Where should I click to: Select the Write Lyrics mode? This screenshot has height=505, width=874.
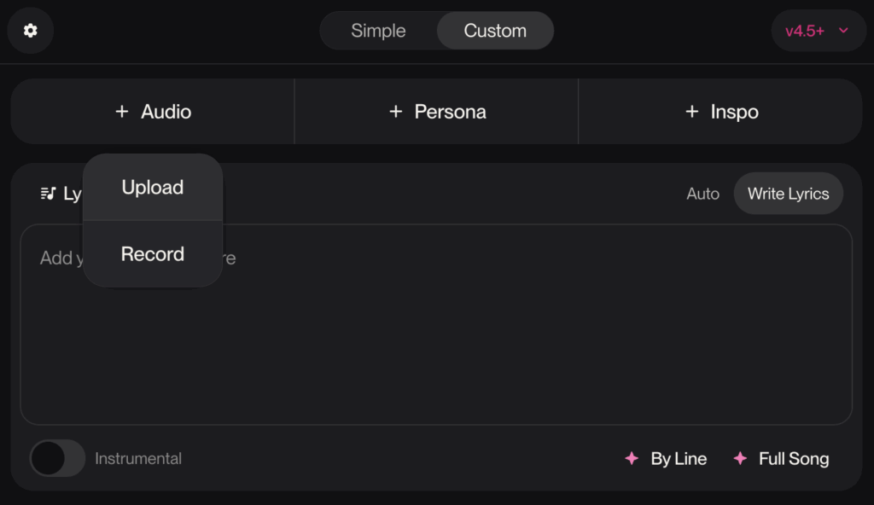pos(788,194)
